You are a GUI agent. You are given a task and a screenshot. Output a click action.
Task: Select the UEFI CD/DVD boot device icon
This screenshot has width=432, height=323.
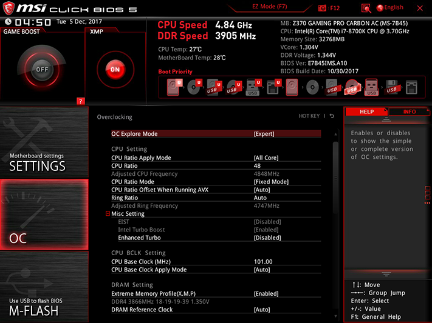194,87
